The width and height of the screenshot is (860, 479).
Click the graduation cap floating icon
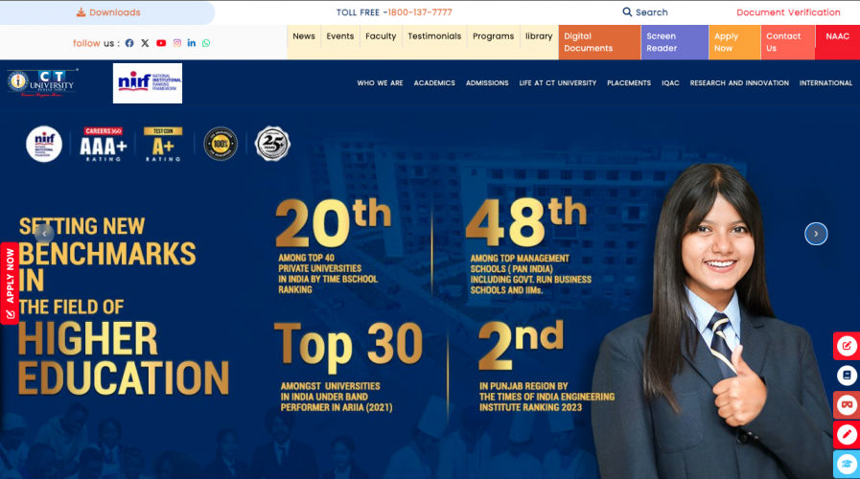click(847, 465)
